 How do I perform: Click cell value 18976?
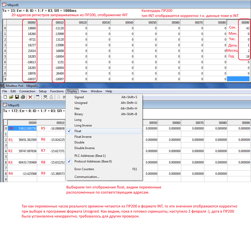tap(22, 74)
